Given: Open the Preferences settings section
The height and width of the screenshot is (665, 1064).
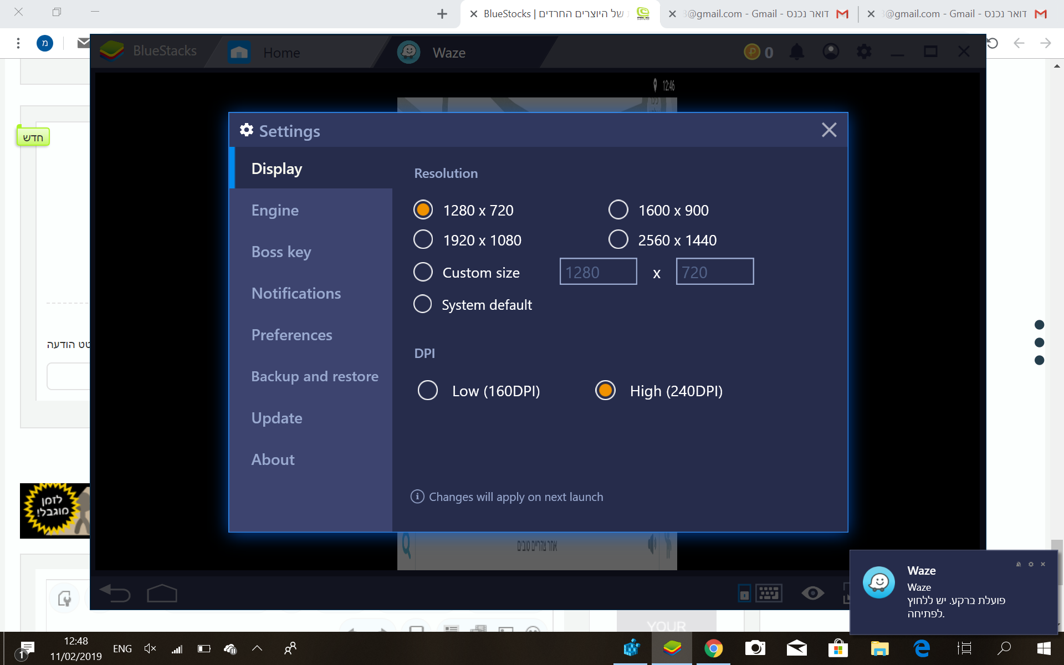Looking at the screenshot, I should click(311, 335).
